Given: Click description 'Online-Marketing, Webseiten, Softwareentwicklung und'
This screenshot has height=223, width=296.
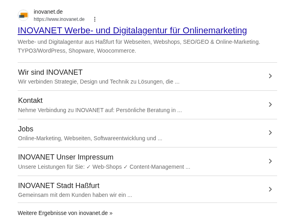Looking at the screenshot, I should pyautogui.click(x=90, y=138).
